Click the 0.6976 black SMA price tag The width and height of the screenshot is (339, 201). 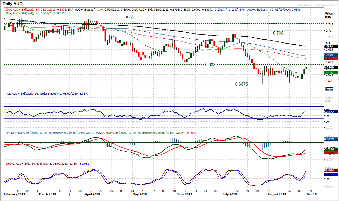point(331,46)
